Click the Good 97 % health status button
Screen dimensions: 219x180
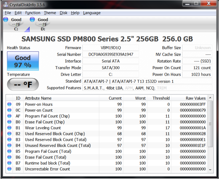pos(23,61)
